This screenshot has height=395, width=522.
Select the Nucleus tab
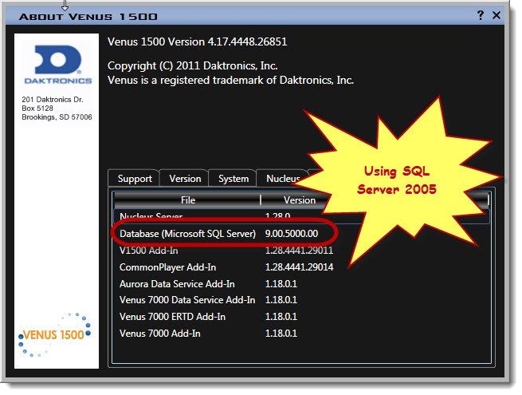[282, 179]
